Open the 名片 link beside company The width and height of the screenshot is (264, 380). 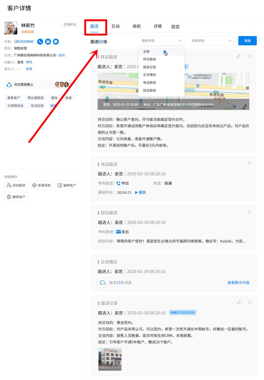coord(62,55)
